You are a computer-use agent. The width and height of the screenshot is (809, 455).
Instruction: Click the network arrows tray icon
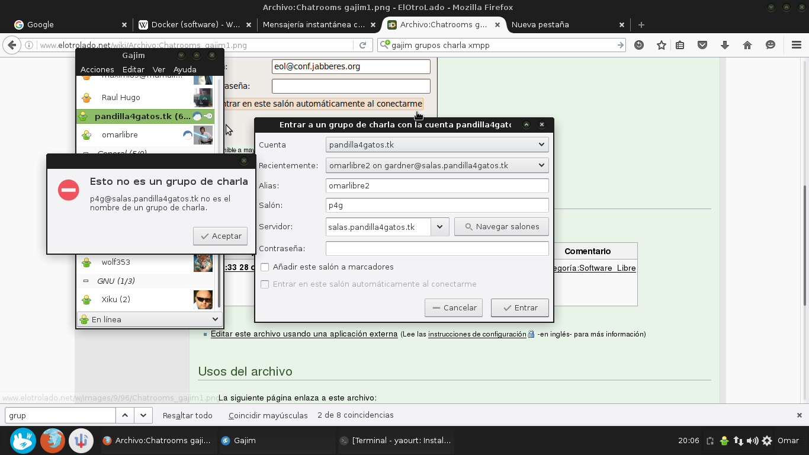click(739, 441)
